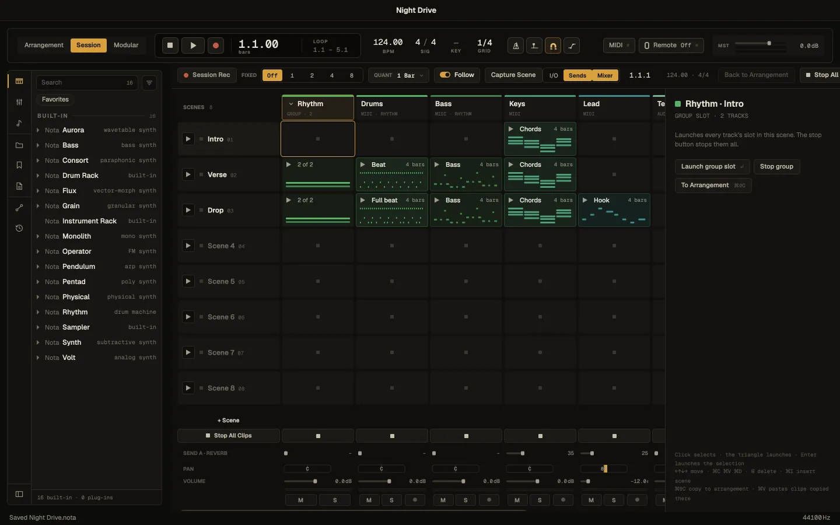This screenshot has width=840, height=525.
Task: Add a new scene with + Scene
Action: pos(228,420)
